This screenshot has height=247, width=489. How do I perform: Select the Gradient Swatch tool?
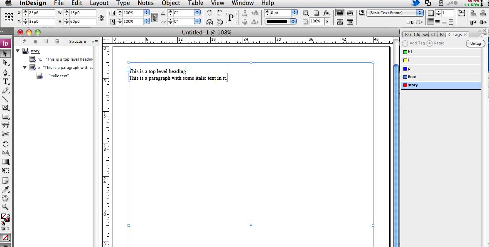(5, 161)
